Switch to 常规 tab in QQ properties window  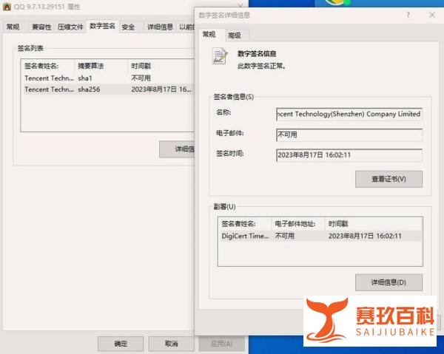coord(13,27)
